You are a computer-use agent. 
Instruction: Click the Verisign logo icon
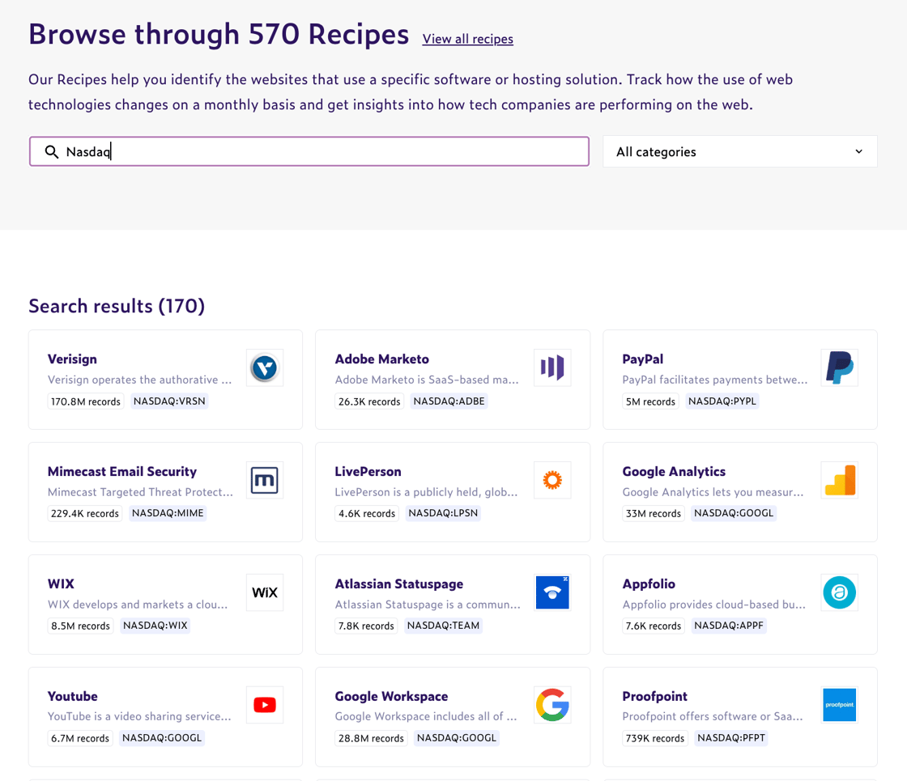264,367
